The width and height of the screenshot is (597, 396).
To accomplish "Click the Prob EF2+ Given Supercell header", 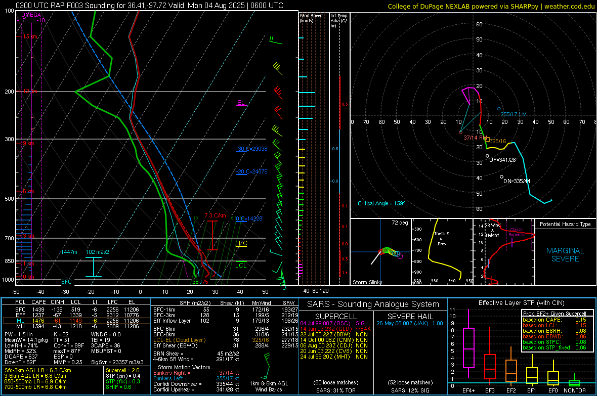I will (555, 314).
